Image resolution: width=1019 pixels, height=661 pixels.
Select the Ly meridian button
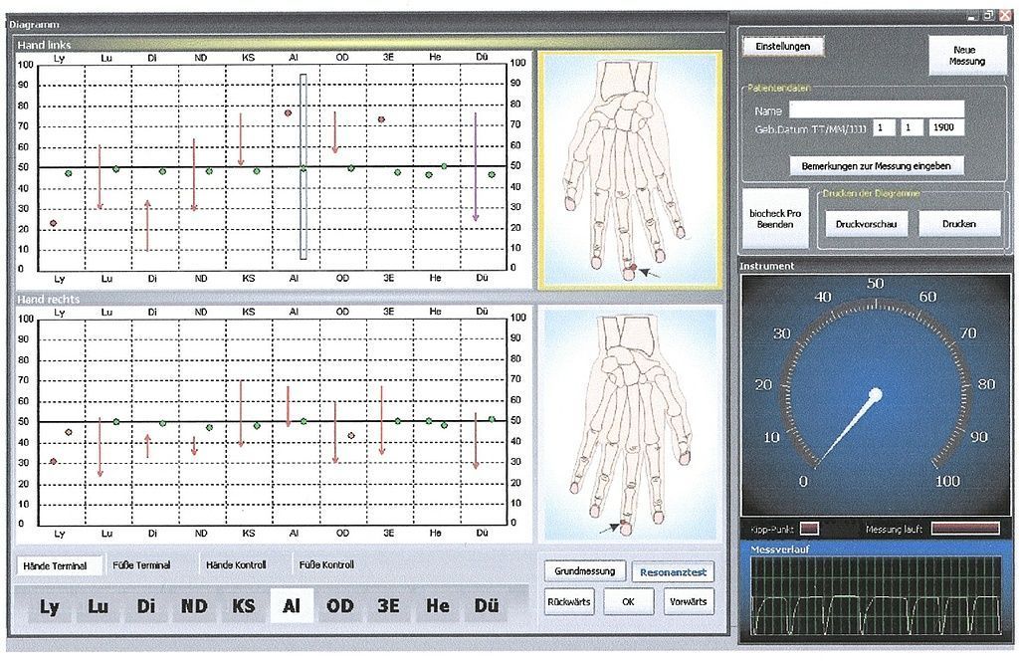[x=49, y=605]
